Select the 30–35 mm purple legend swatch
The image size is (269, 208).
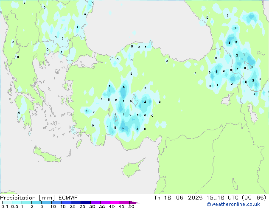[x=95, y=202]
